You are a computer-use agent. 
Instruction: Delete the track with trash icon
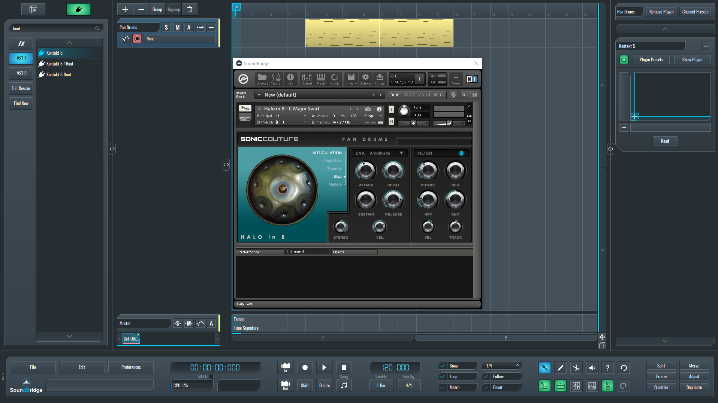tap(190, 9)
